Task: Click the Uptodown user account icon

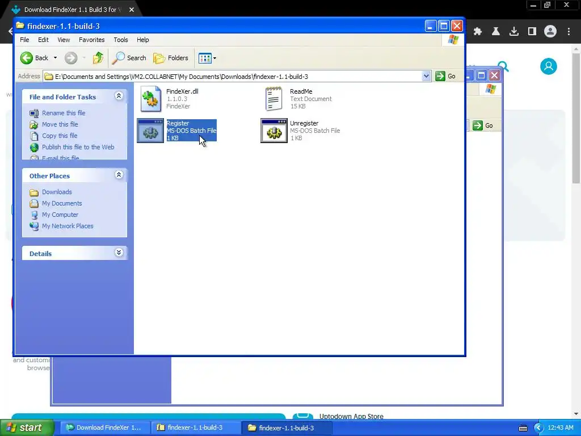Action: [x=549, y=66]
